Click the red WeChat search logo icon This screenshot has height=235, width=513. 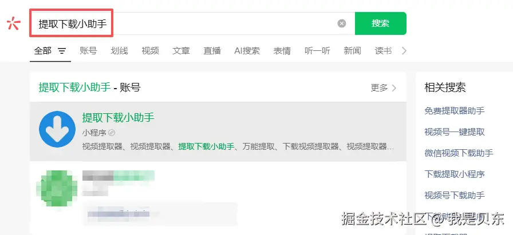click(x=14, y=23)
